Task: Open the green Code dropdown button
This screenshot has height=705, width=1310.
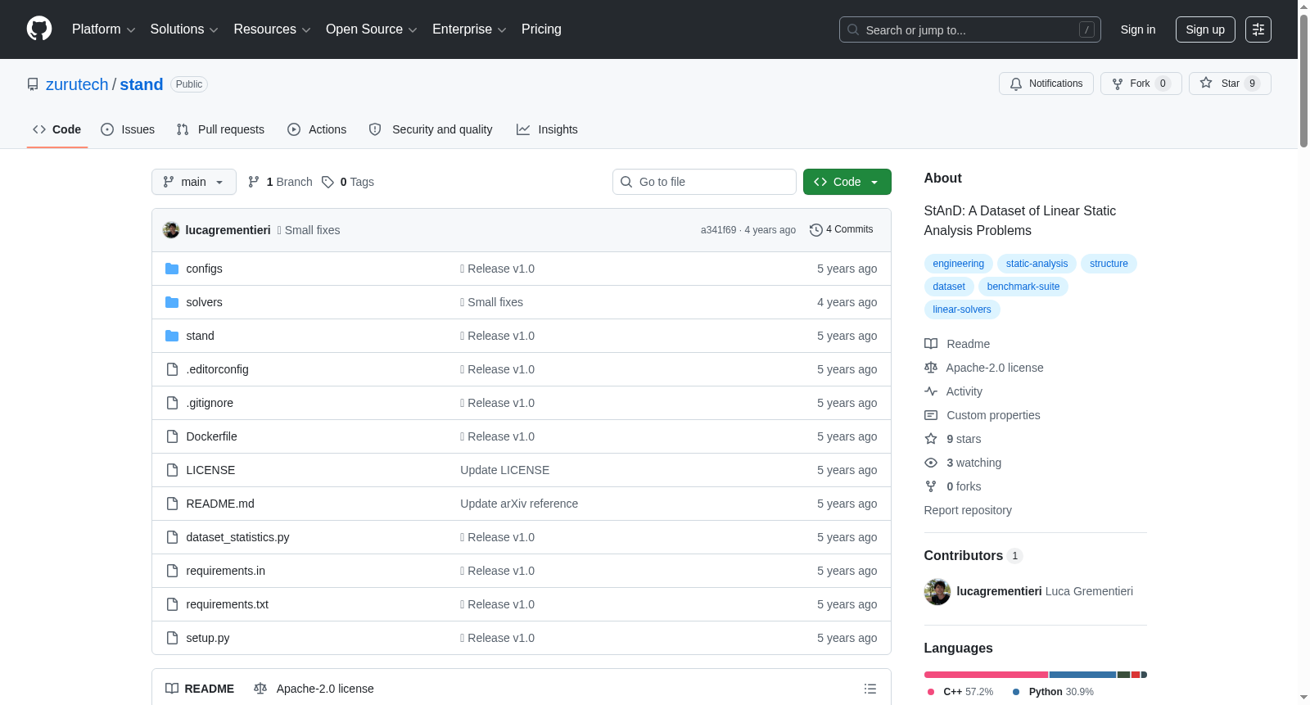Action: (x=847, y=182)
